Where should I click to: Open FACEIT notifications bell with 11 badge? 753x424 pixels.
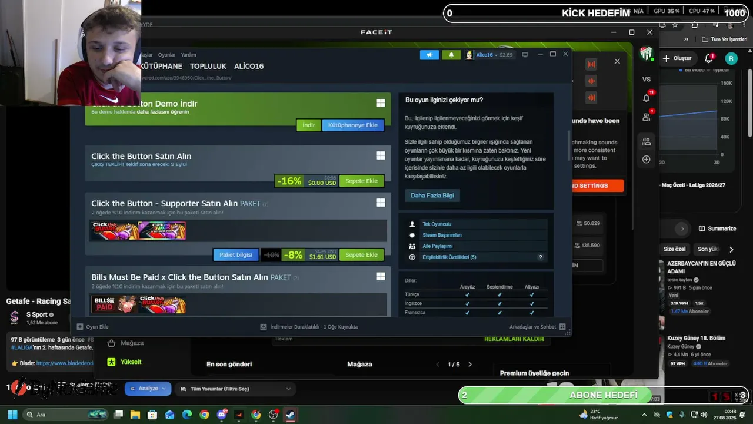pyautogui.click(x=647, y=98)
